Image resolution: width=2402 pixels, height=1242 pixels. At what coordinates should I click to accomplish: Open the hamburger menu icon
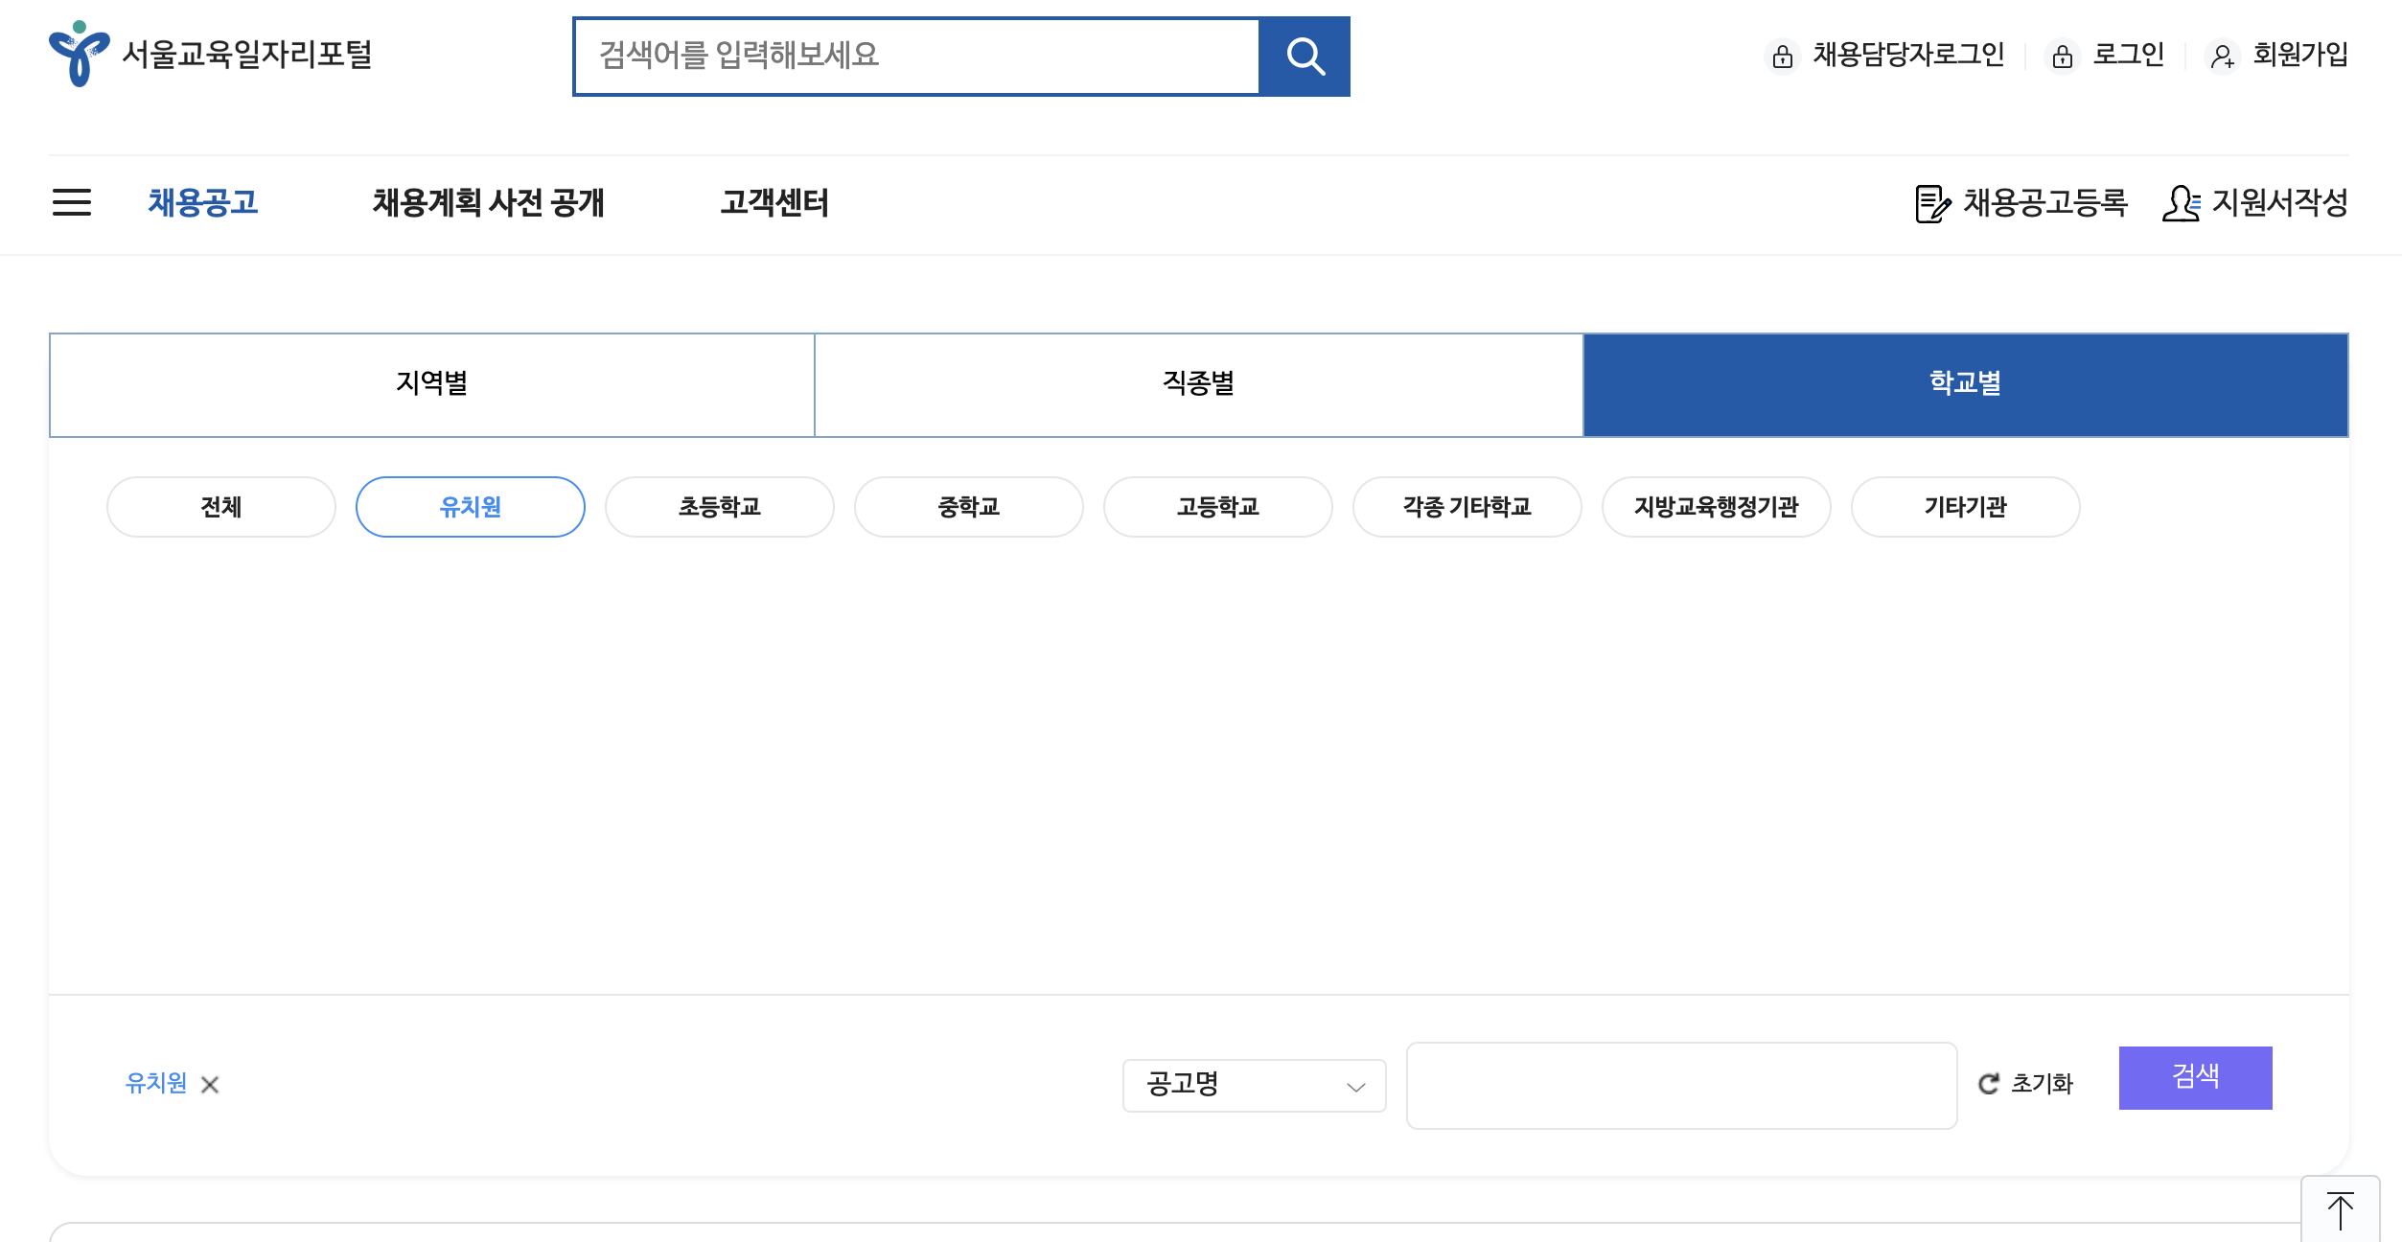72,202
